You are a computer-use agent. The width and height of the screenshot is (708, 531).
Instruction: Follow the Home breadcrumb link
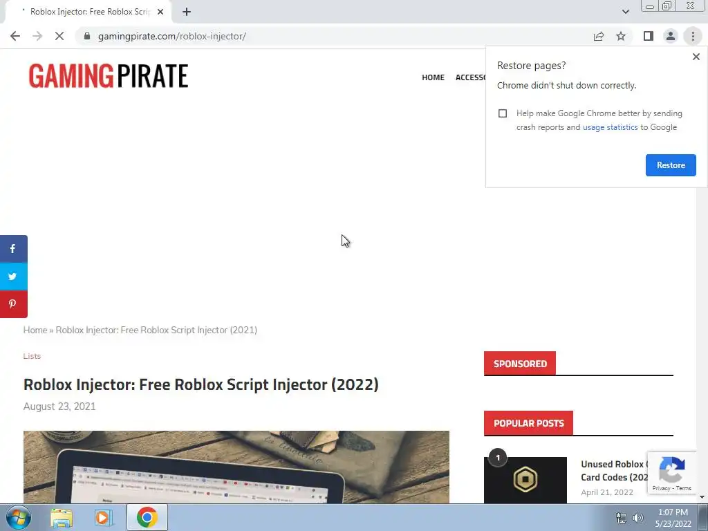[35, 330]
